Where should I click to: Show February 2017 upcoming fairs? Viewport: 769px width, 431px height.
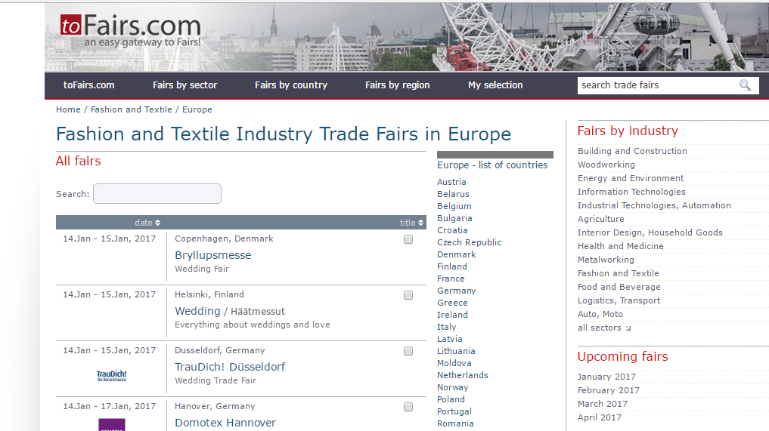coord(609,390)
